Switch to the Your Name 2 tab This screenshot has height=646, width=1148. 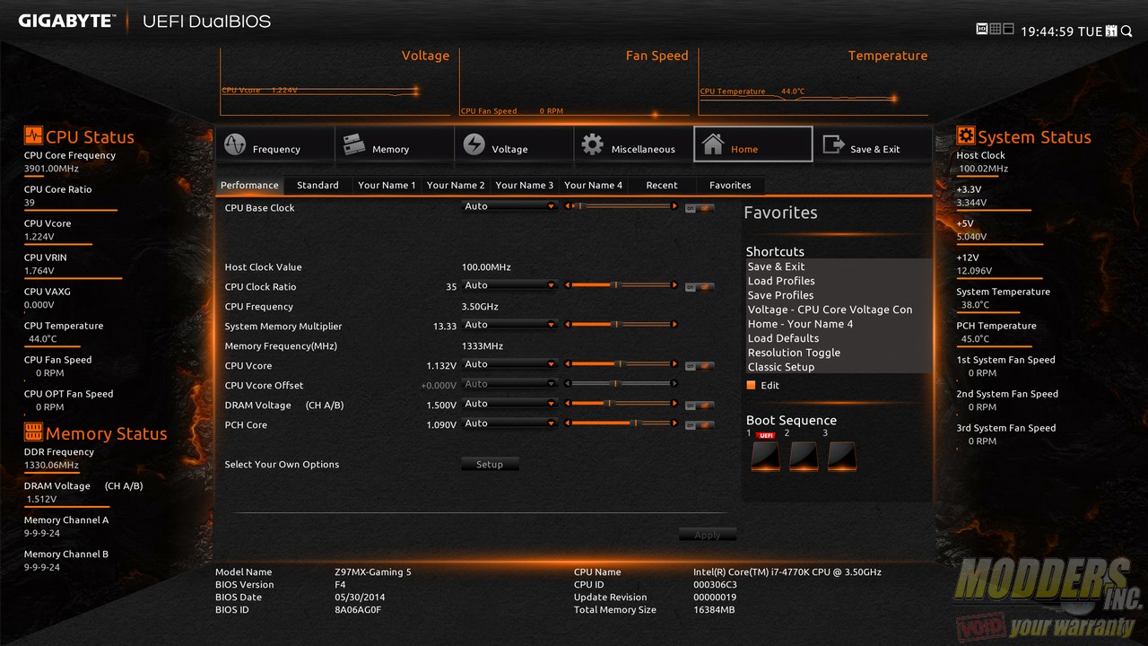click(456, 185)
